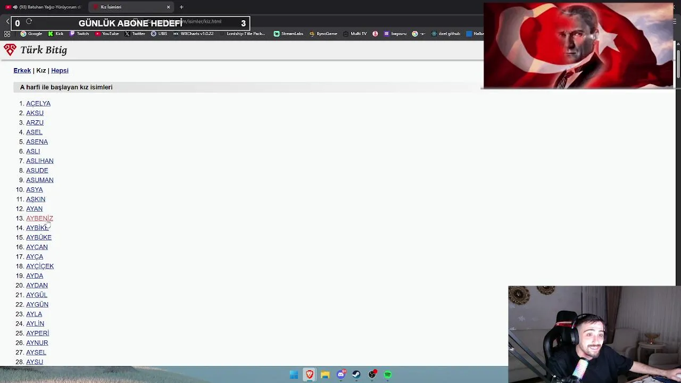Viewport: 681px width, 383px height.
Task: Open the AŞKIN name link
Action: click(x=36, y=199)
